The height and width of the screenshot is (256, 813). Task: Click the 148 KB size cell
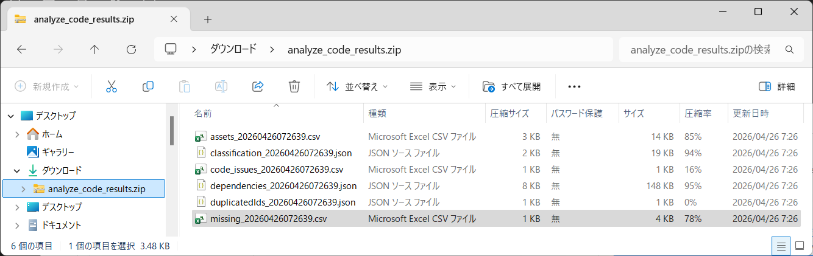click(x=659, y=185)
